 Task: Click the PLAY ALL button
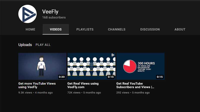(43, 45)
